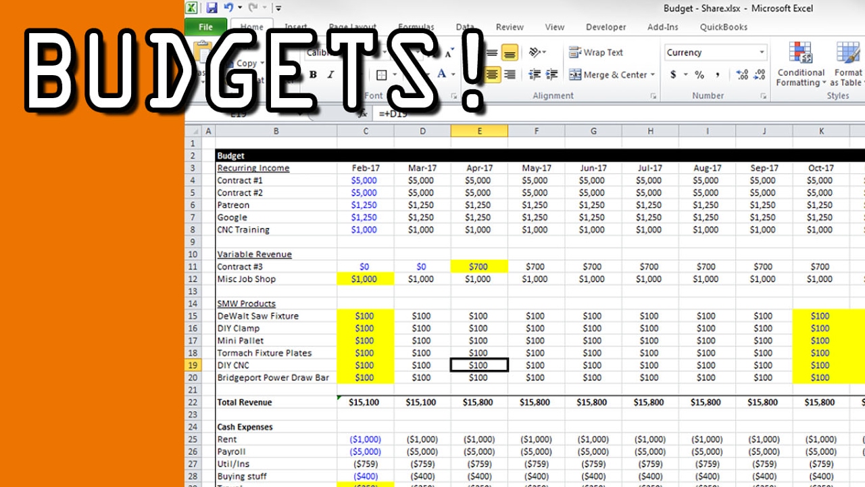Select the 'Feb-17' column heading cell
Viewport: 865px width, 487px height.
[x=366, y=168]
